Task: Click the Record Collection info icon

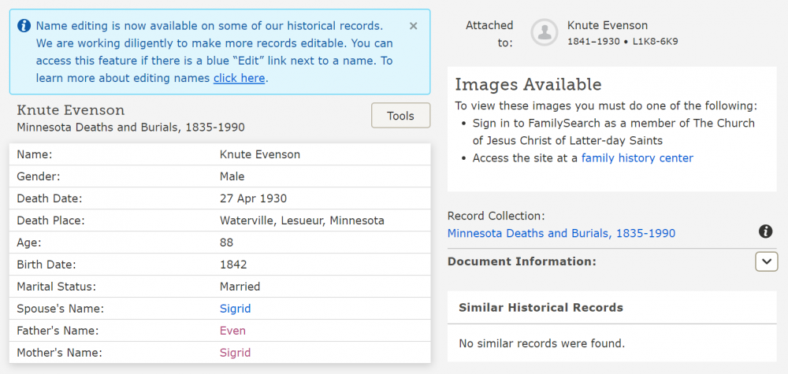Action: pyautogui.click(x=765, y=231)
